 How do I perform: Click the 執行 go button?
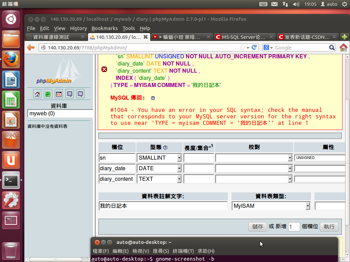(329, 227)
